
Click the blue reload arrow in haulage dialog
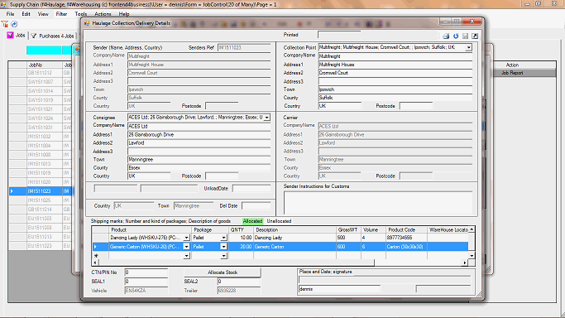pos(456,36)
